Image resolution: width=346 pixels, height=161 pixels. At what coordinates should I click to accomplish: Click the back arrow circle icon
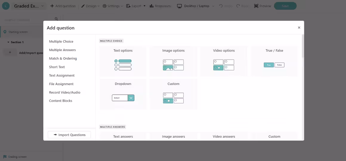tap(6, 6)
